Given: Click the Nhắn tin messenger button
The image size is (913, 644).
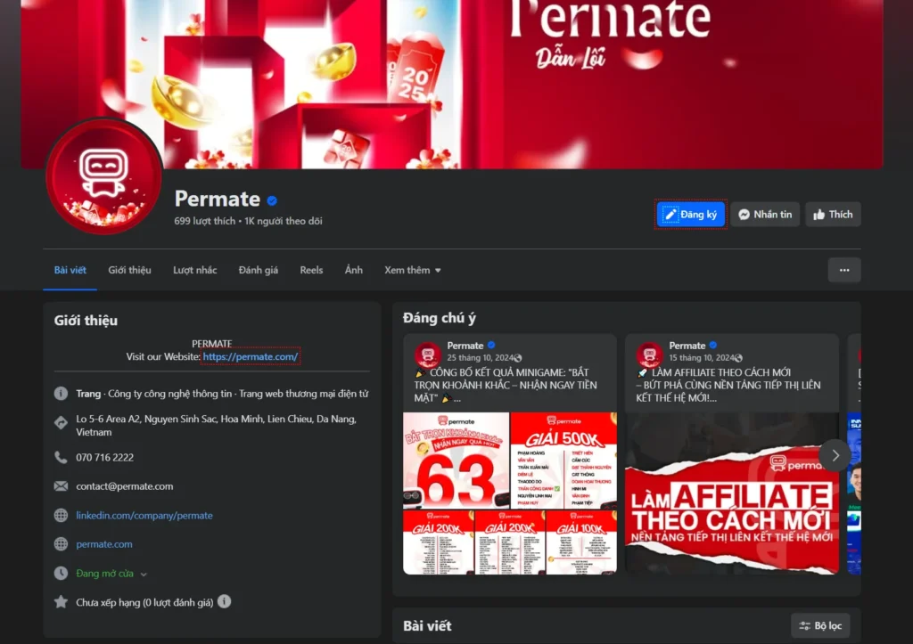Looking at the screenshot, I should (765, 215).
